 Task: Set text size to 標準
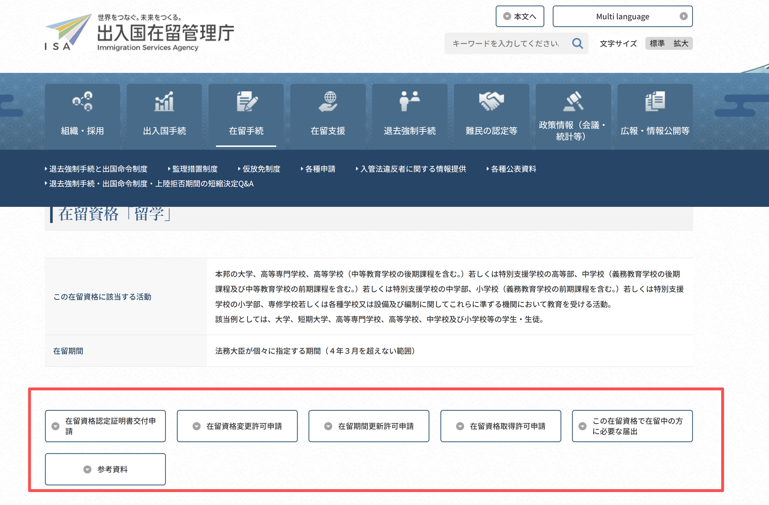tap(657, 43)
